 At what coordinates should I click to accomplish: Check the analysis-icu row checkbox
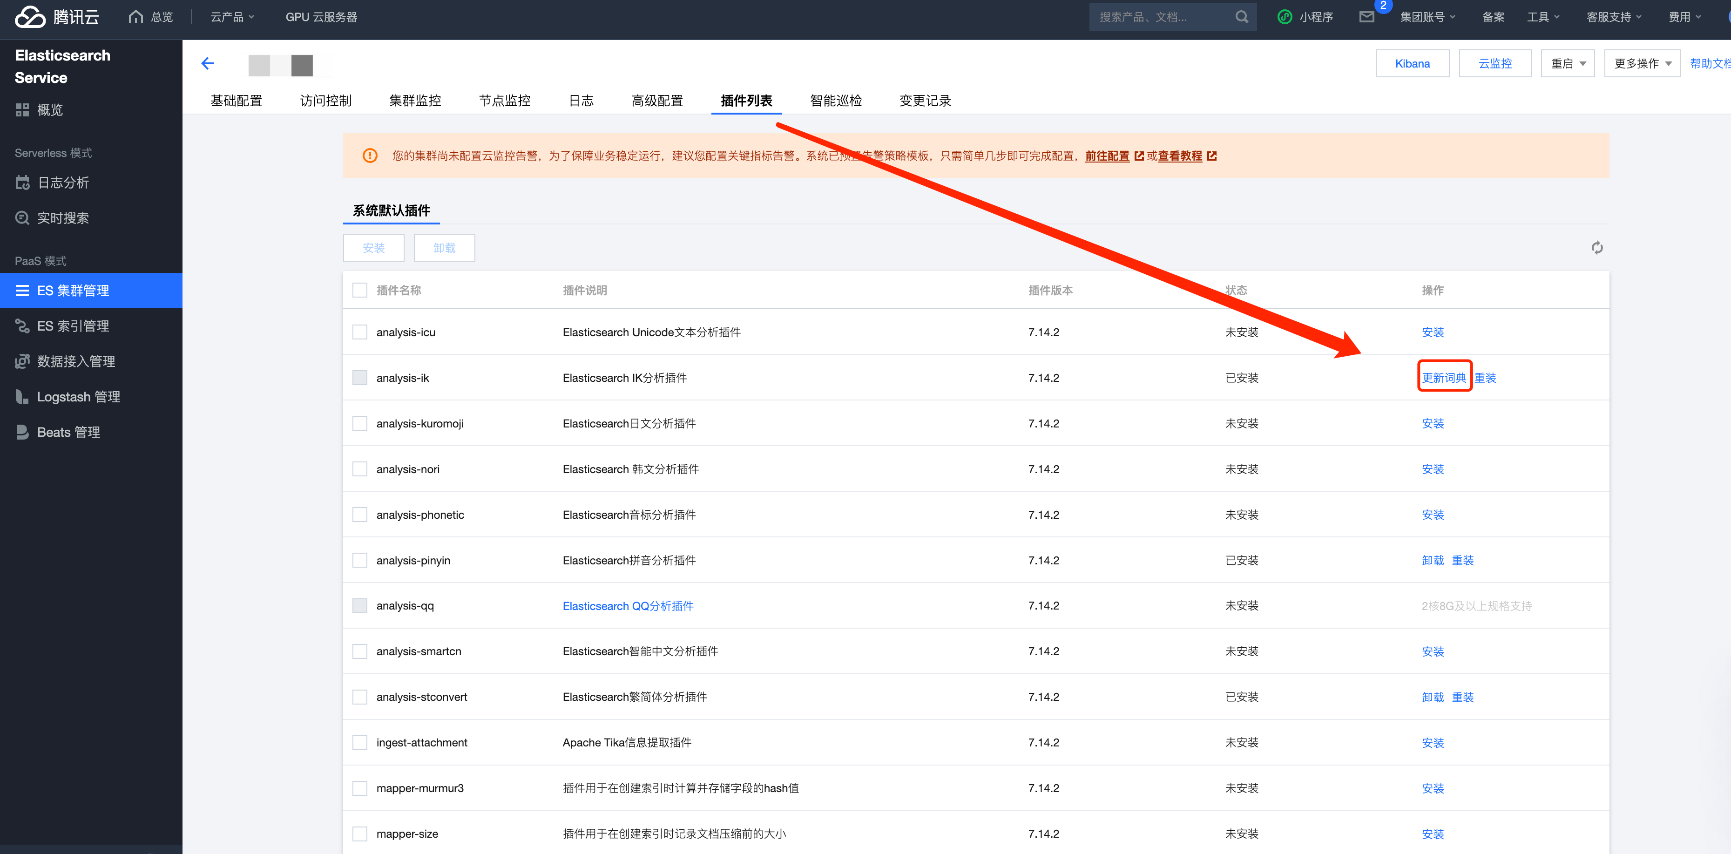(359, 332)
